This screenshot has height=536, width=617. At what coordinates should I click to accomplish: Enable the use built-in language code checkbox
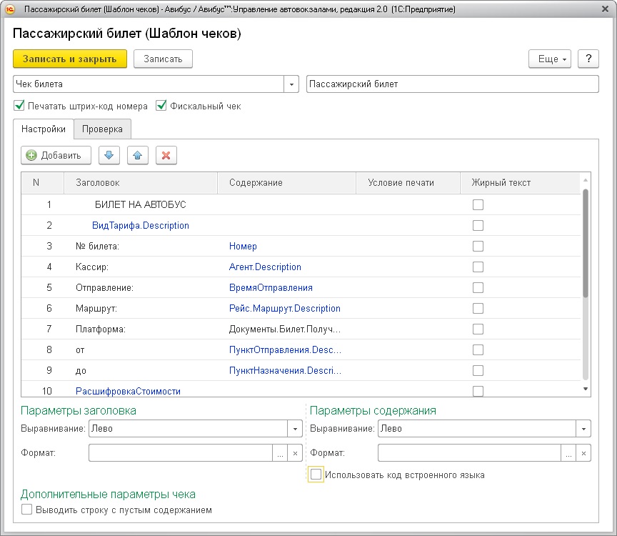tap(316, 475)
